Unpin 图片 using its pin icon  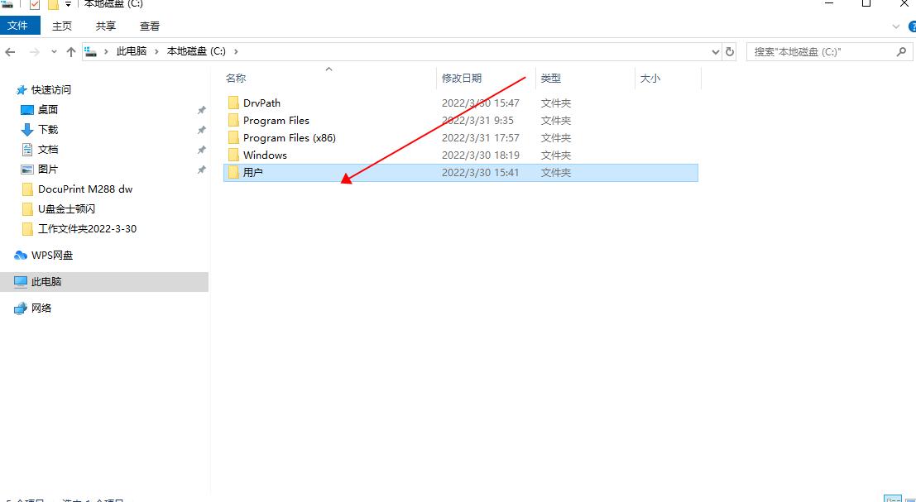click(x=202, y=170)
